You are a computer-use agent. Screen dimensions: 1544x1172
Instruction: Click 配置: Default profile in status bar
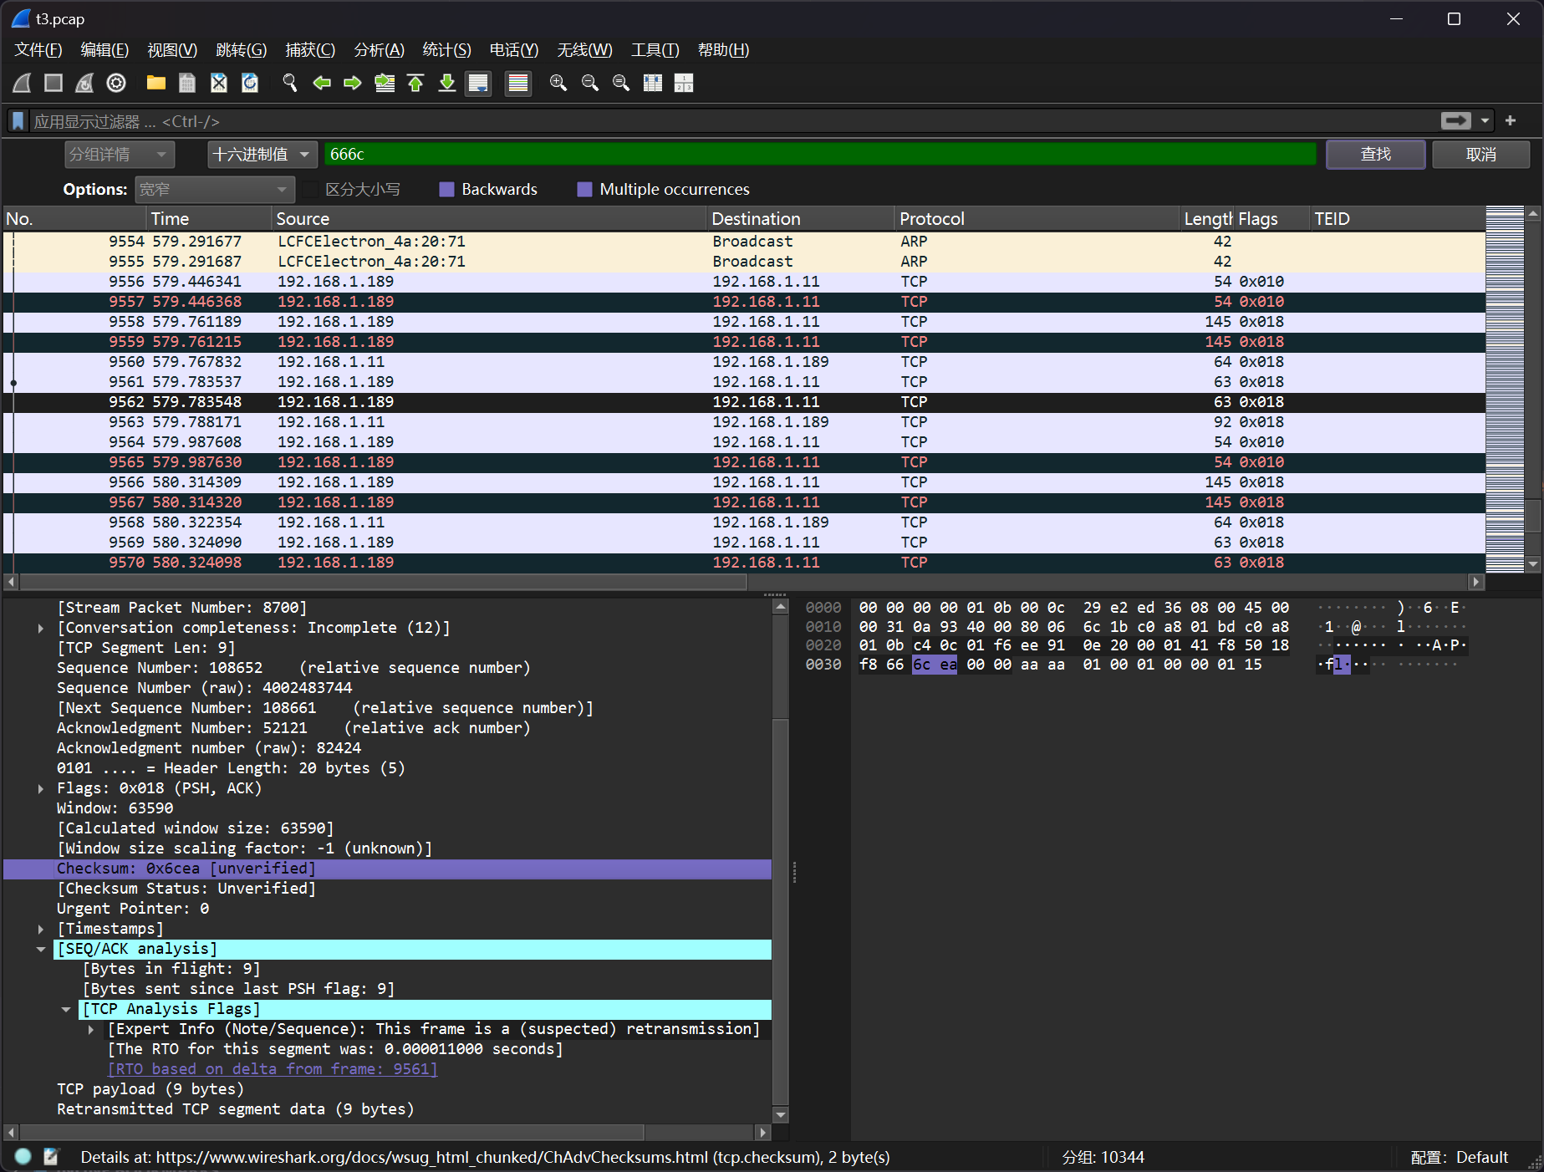[x=1459, y=1157]
